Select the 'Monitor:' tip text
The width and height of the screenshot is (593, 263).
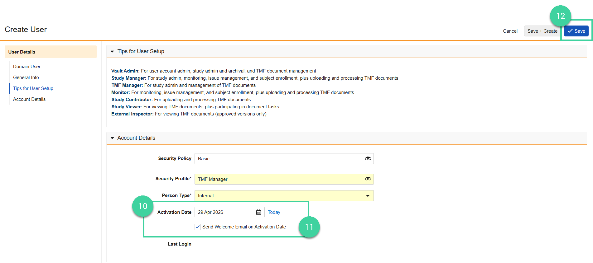point(121,92)
